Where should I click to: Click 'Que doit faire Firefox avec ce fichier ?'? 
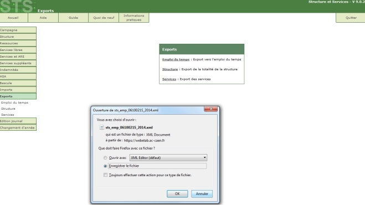(x=127, y=148)
